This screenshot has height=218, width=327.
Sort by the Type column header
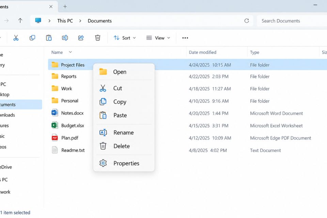(254, 52)
